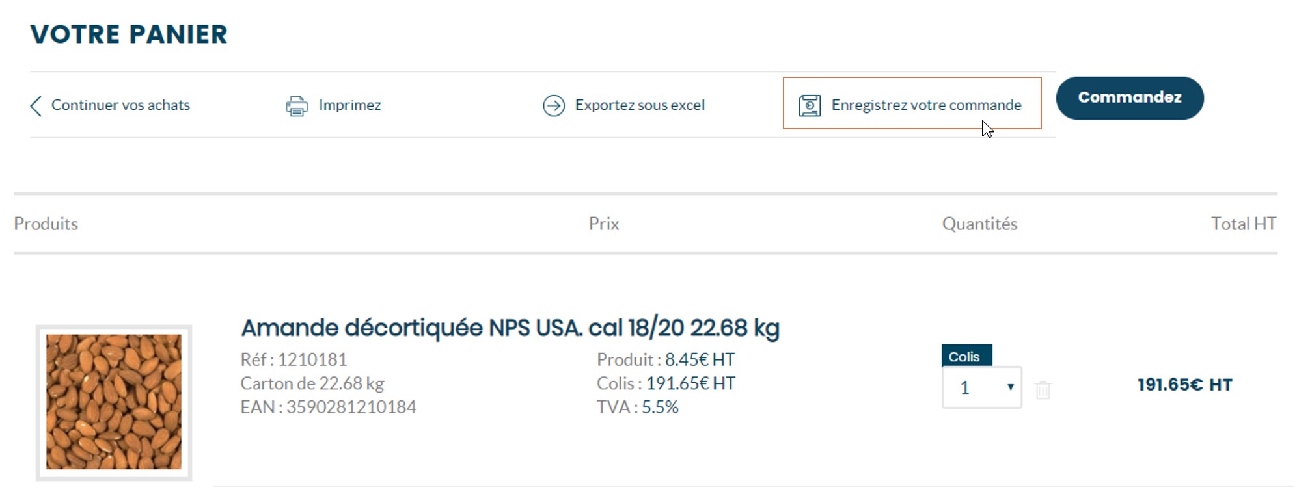Click the circled arrow export icon
Image resolution: width=1297 pixels, height=492 pixels.
click(554, 105)
